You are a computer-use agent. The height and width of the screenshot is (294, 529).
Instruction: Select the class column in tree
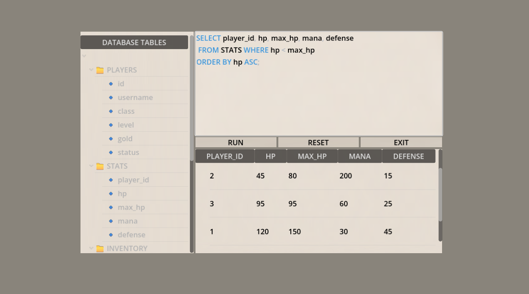[x=126, y=111]
